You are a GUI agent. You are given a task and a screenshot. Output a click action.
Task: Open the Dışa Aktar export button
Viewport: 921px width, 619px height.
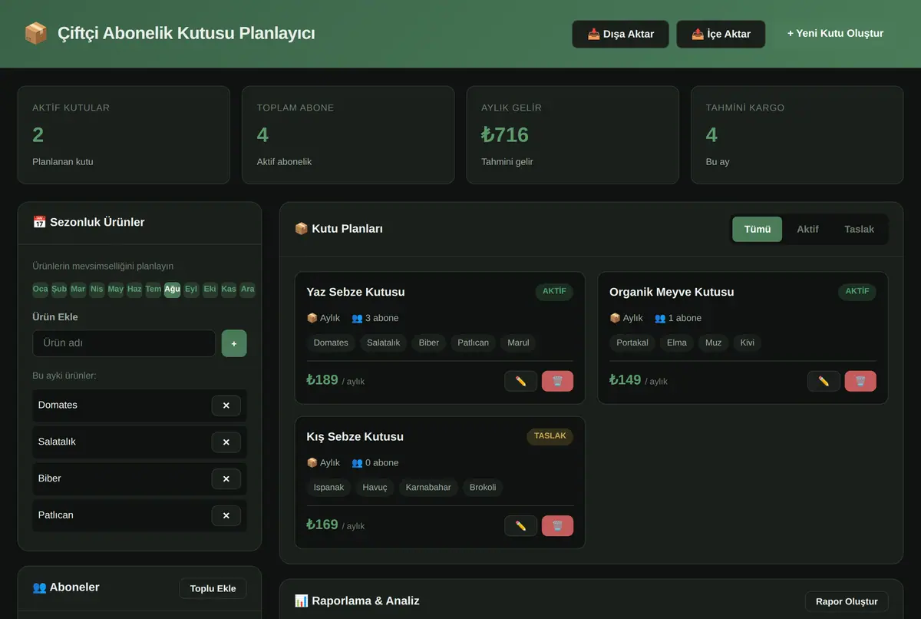click(620, 34)
